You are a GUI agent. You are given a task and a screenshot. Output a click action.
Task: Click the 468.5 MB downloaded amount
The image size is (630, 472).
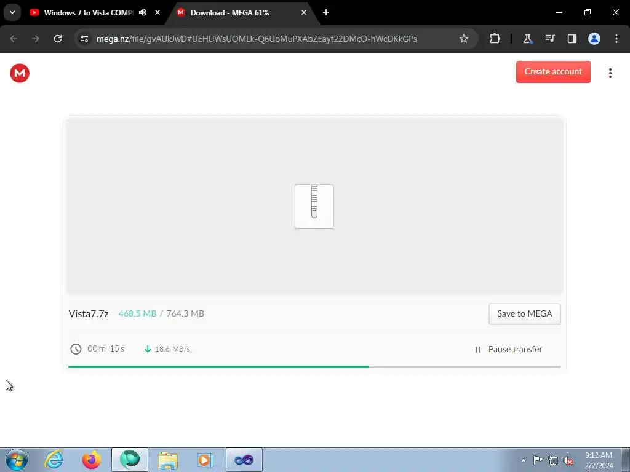point(137,314)
